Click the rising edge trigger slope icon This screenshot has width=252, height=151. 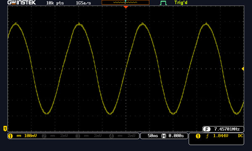[207, 136]
